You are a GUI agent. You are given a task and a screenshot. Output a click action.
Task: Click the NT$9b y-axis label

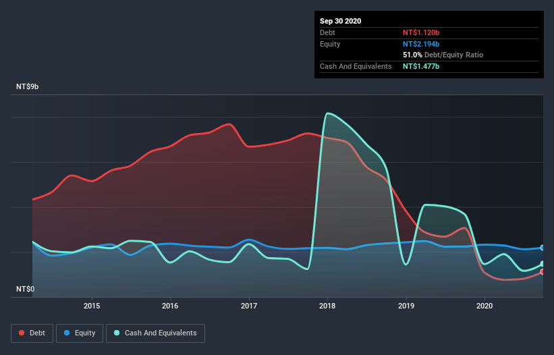tap(28, 86)
